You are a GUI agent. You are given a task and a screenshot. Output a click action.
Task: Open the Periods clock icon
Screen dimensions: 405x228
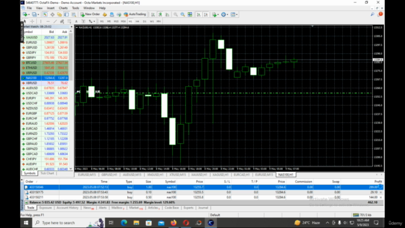click(x=223, y=15)
